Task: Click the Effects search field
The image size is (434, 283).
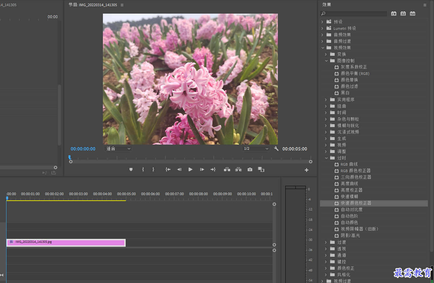Action: [x=353, y=14]
